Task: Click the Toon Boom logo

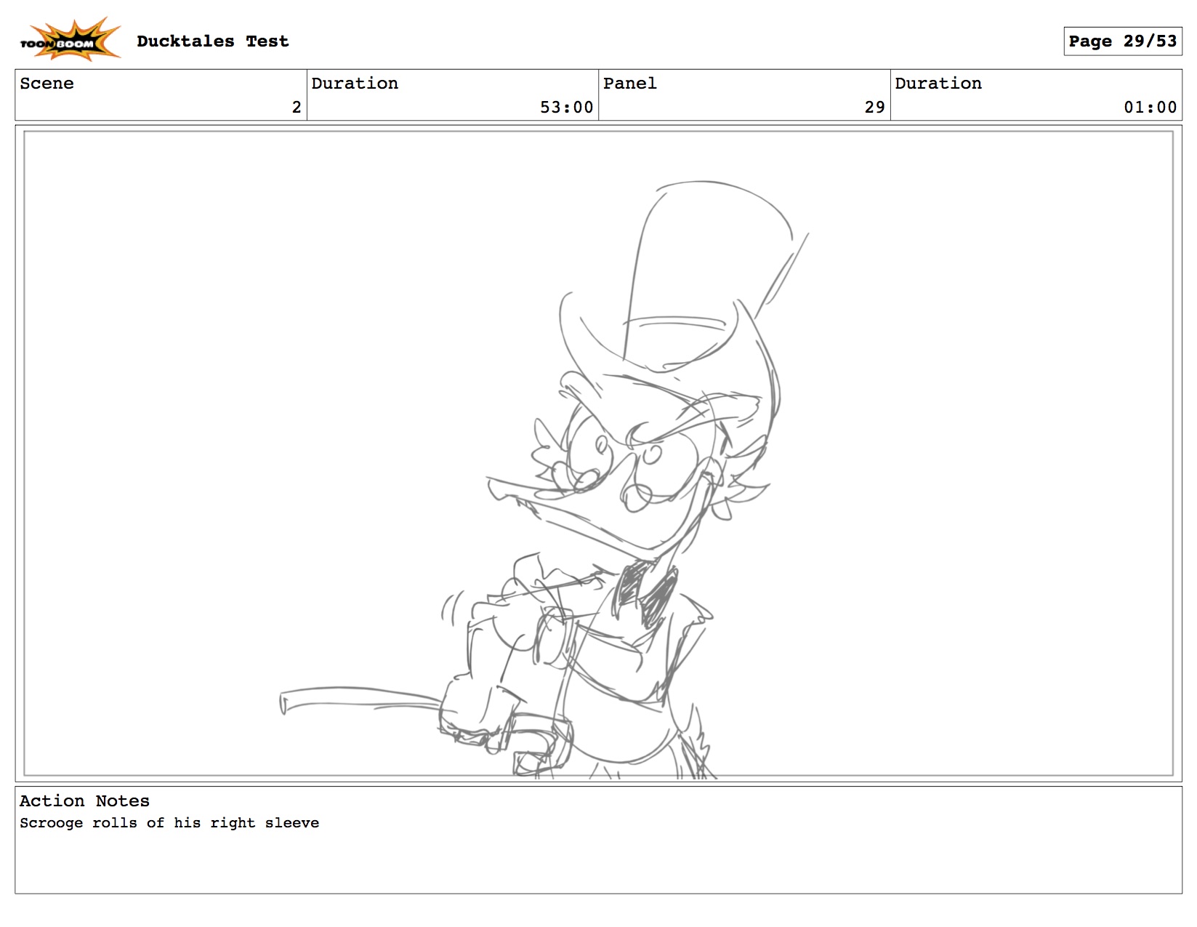Action: 69,40
